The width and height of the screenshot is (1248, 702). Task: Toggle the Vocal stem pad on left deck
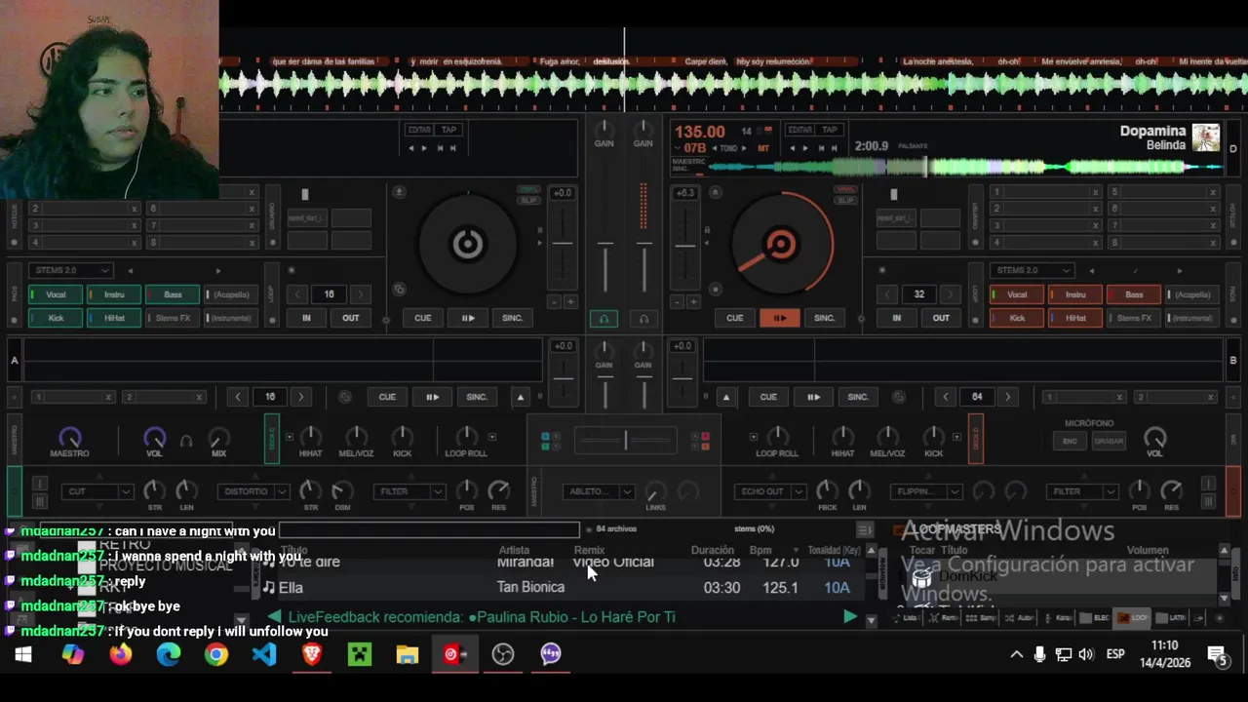coord(56,294)
